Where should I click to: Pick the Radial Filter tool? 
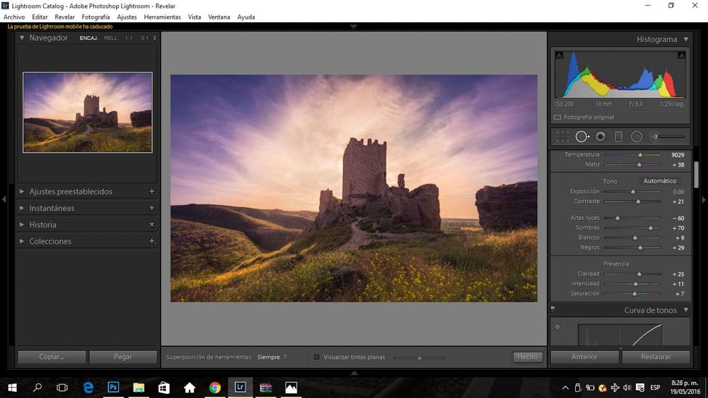[x=636, y=137]
